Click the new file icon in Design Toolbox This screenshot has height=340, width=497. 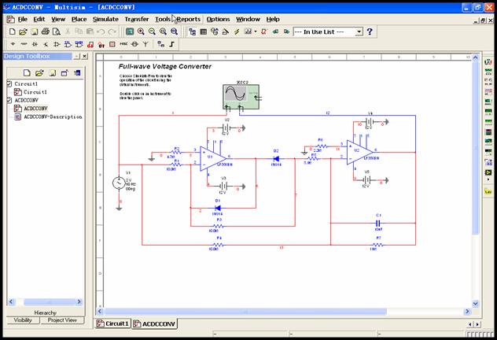coord(27,73)
